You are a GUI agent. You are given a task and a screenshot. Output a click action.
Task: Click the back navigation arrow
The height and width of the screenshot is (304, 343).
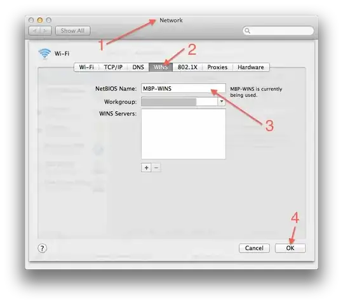click(35, 31)
